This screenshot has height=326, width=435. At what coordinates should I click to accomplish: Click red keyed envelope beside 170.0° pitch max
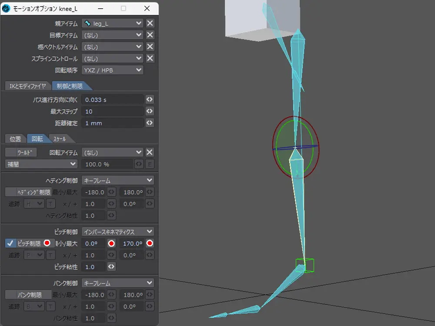tap(150, 243)
